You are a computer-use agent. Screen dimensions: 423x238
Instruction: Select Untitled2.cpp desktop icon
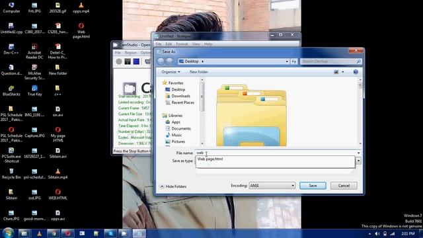11,28
